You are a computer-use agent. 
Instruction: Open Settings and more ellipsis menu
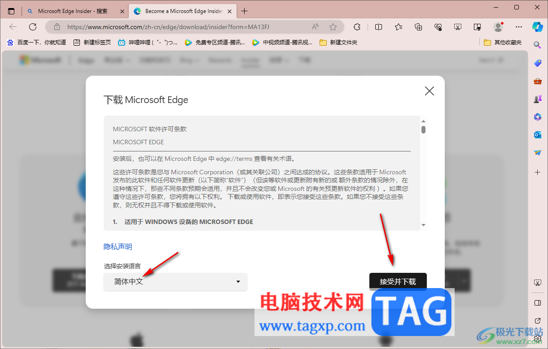pos(519,27)
